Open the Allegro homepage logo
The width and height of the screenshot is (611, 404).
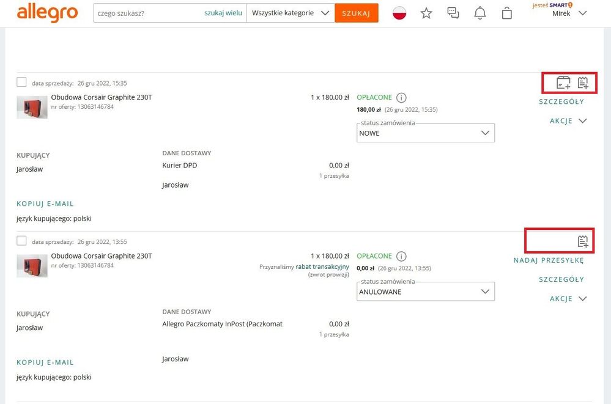coord(47,13)
